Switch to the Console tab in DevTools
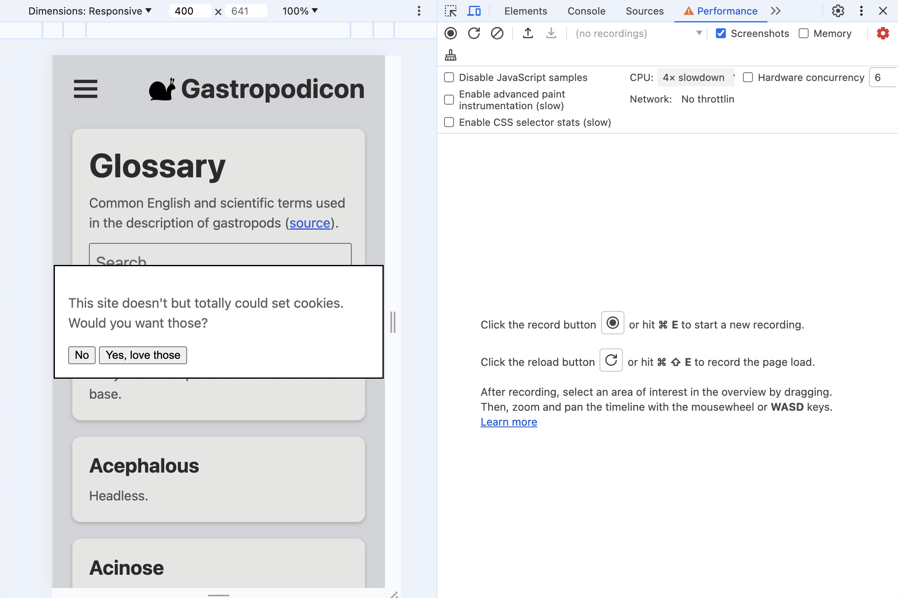Image resolution: width=898 pixels, height=598 pixels. (x=587, y=11)
